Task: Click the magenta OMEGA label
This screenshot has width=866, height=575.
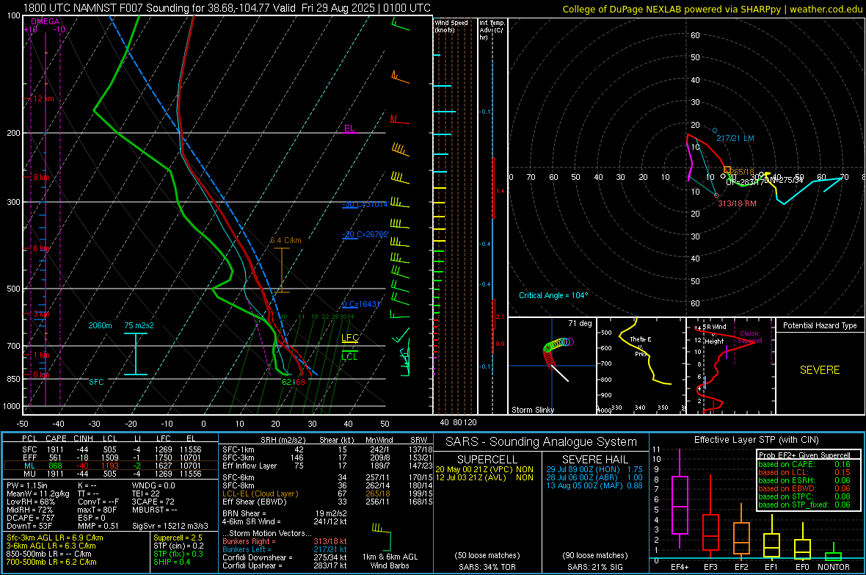Action: coord(46,21)
